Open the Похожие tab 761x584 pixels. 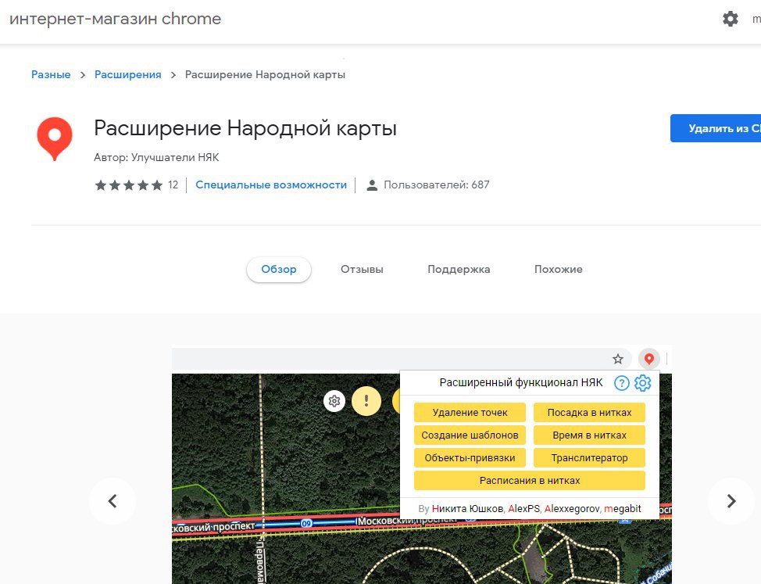click(x=558, y=270)
